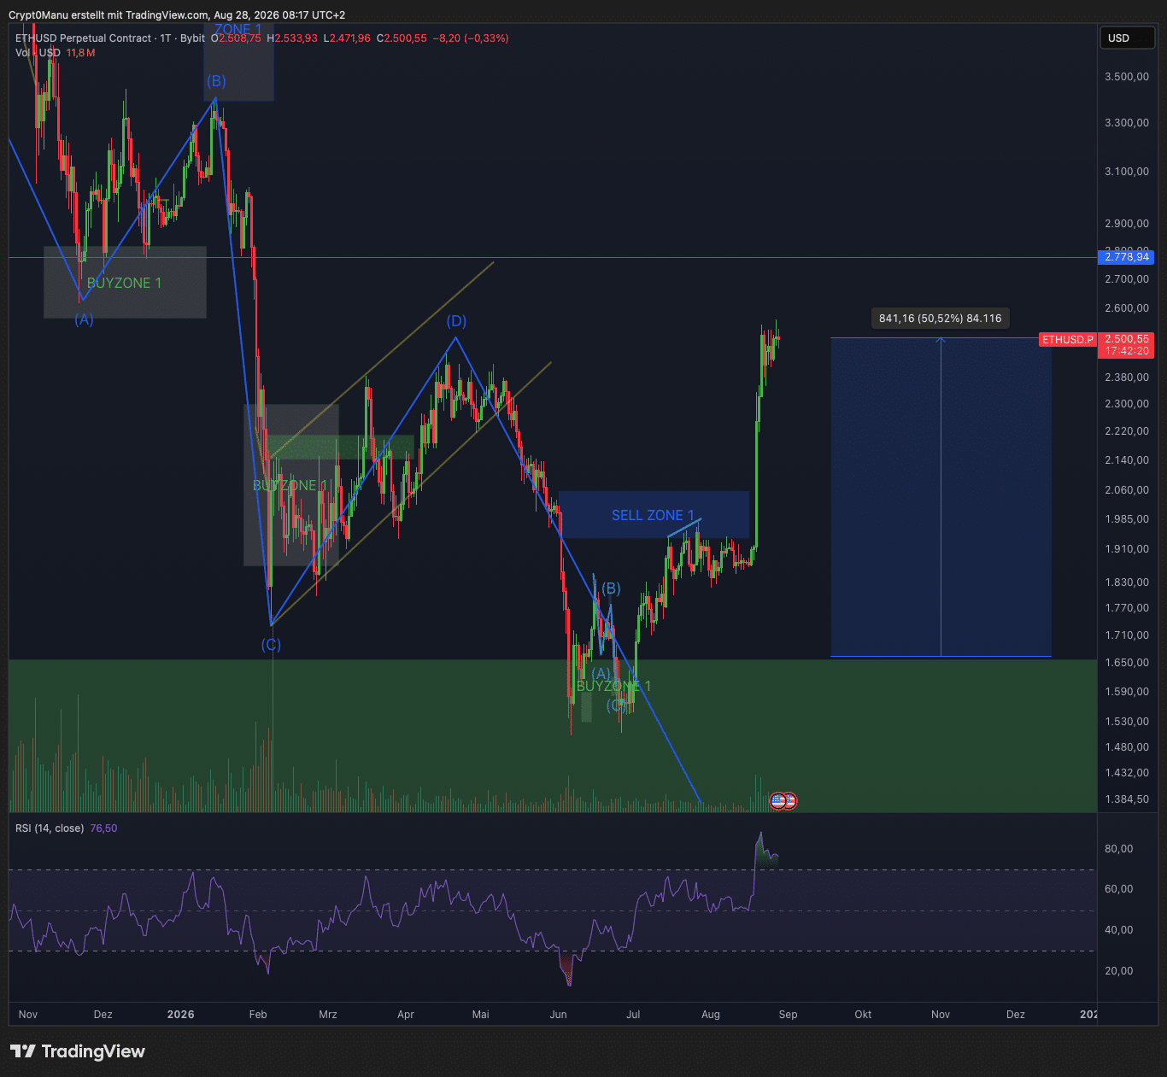Click the 2.380,00 price axis label

[1127, 378]
